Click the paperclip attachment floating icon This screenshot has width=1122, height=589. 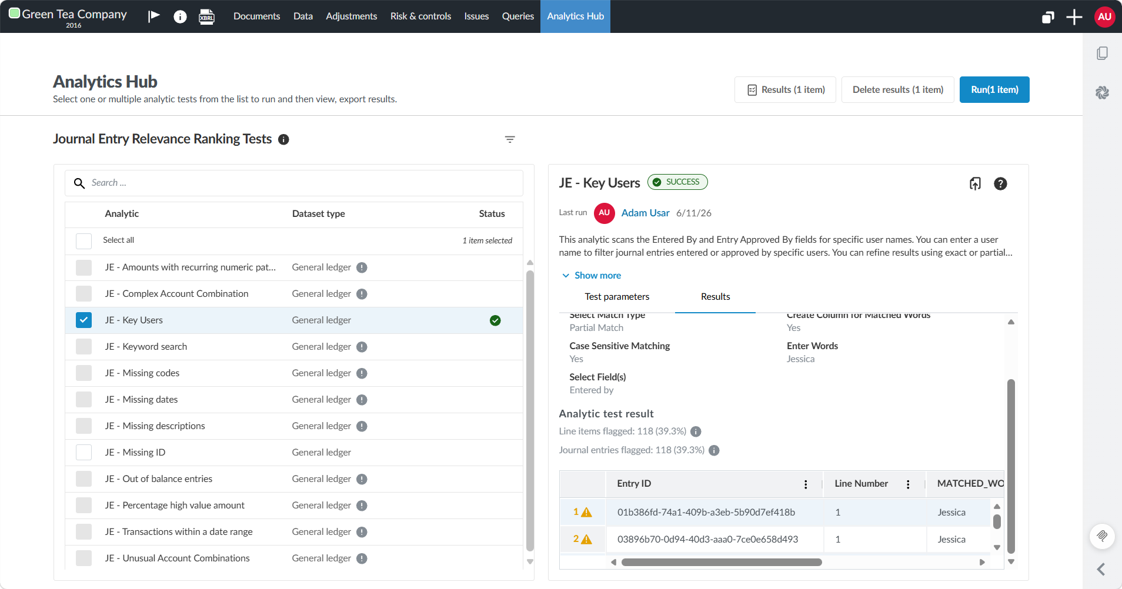[1103, 536]
